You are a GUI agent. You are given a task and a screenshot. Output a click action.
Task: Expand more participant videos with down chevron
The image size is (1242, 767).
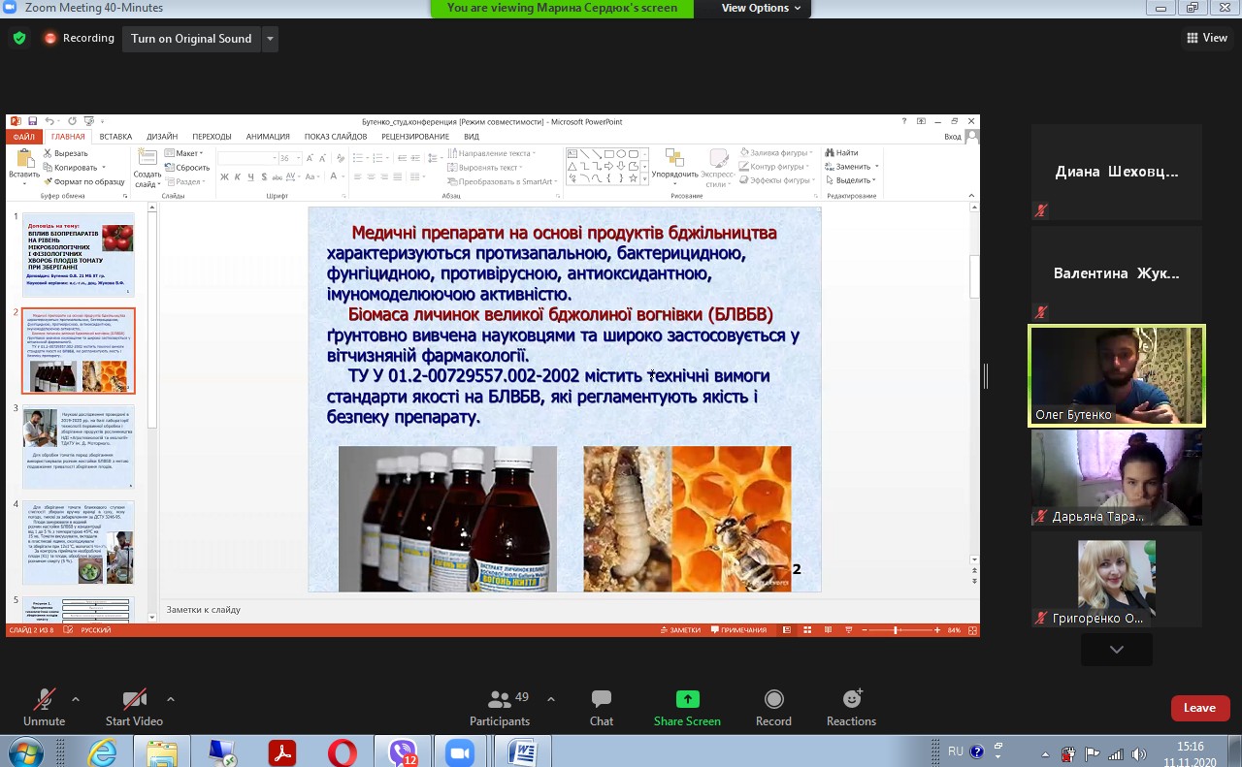1116,650
